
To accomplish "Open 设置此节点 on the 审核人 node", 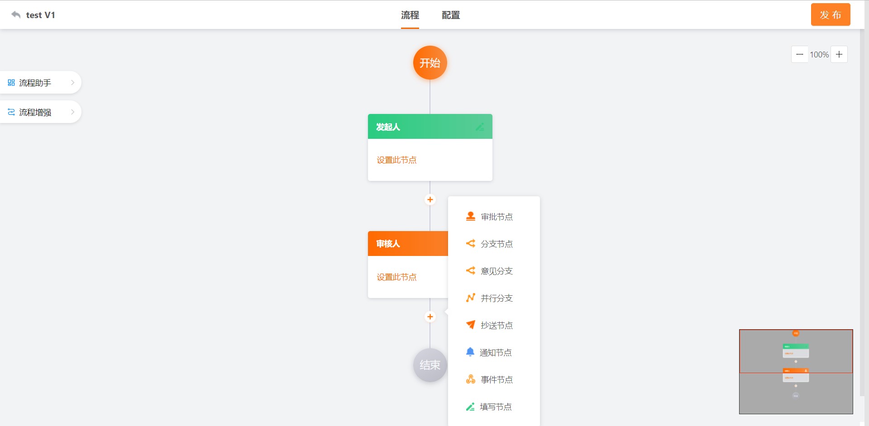I will pyautogui.click(x=396, y=277).
